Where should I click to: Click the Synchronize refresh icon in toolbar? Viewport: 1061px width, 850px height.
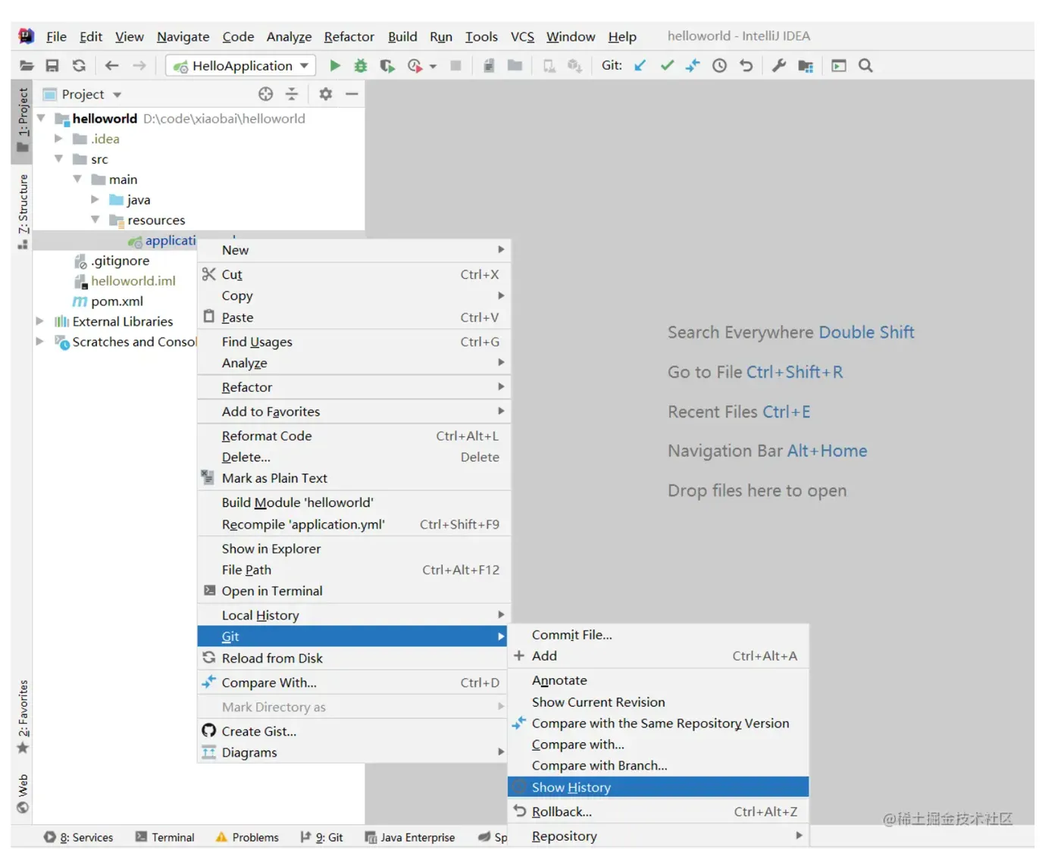point(79,66)
